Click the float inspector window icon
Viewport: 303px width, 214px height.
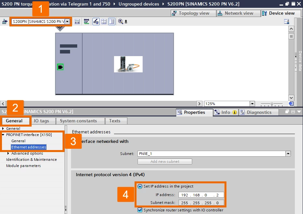click(x=287, y=112)
